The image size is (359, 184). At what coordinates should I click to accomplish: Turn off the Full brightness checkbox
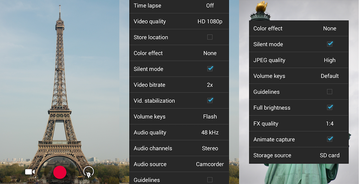pos(330,107)
